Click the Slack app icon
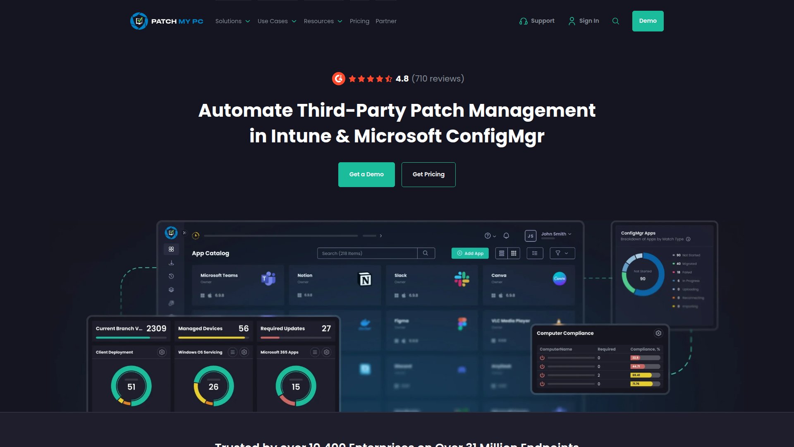 [x=462, y=279]
